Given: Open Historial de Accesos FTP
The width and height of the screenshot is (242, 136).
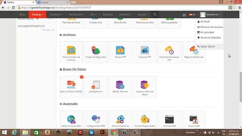Looking at the screenshot, I should click(169, 52).
